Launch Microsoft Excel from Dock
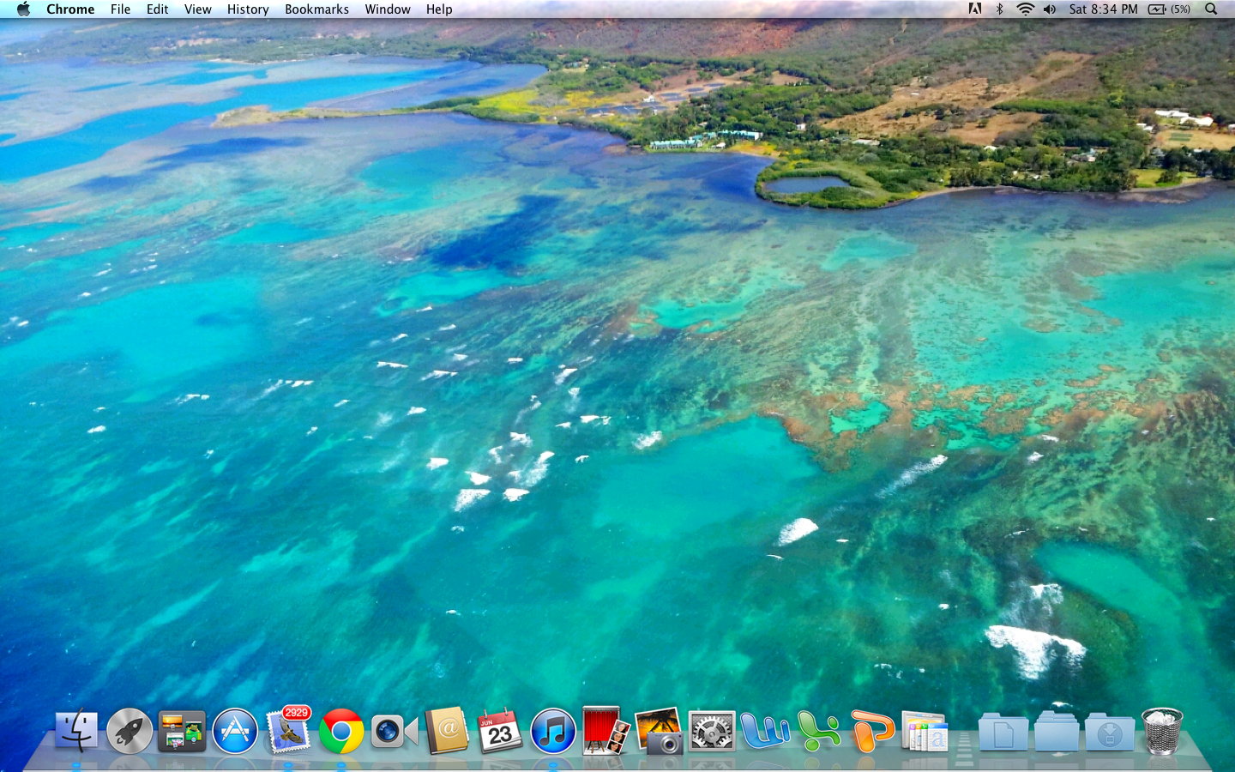The width and height of the screenshot is (1235, 772). pos(818,731)
